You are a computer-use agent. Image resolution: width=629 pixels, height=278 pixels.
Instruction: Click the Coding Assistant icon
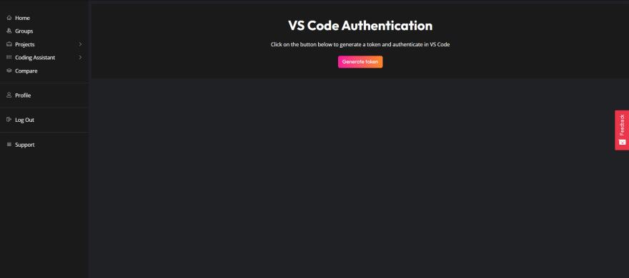(9, 58)
